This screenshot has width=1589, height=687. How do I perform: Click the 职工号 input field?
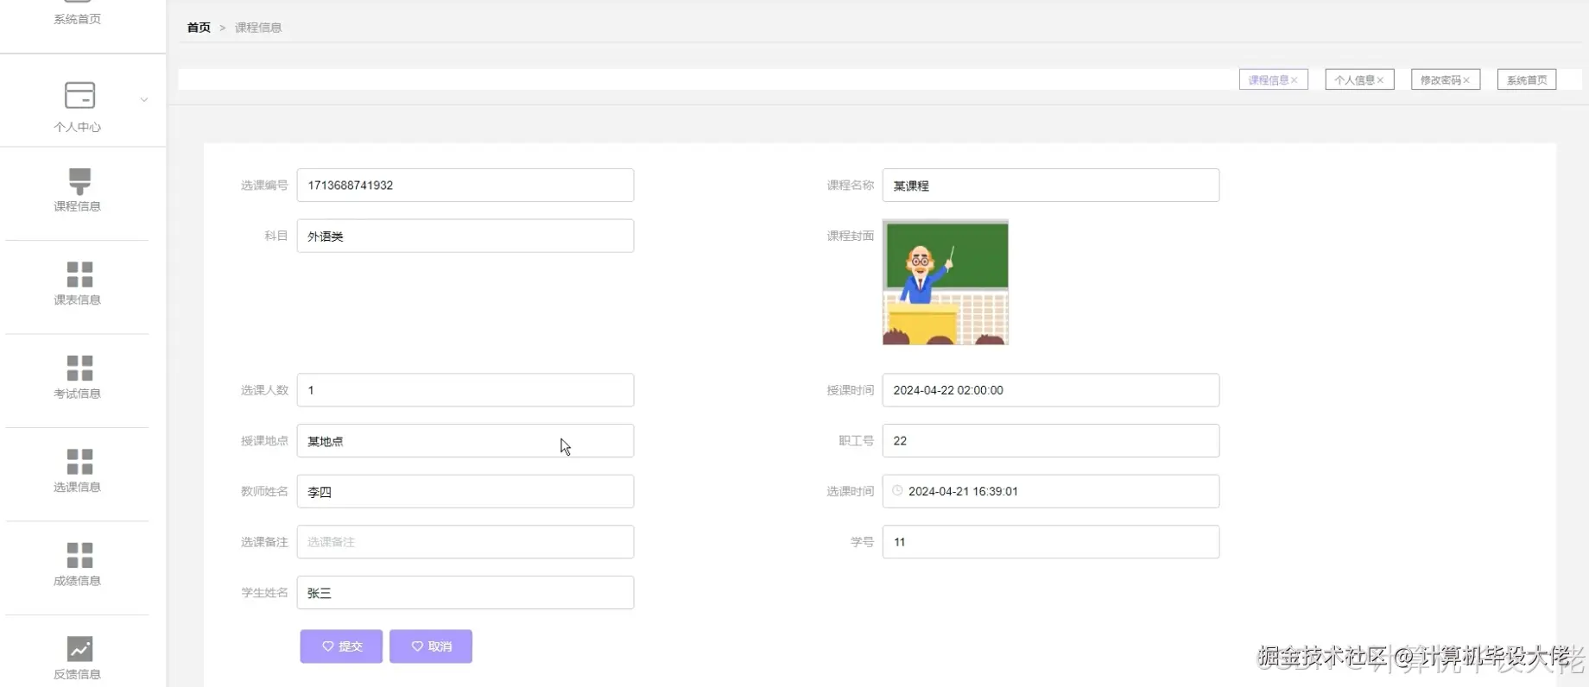[1051, 441]
